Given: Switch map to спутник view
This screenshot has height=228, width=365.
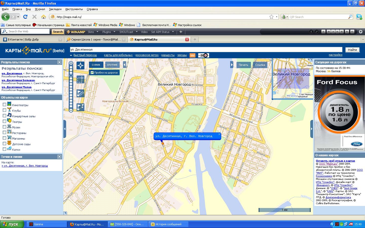Looking at the screenshot, I should [x=112, y=65].
